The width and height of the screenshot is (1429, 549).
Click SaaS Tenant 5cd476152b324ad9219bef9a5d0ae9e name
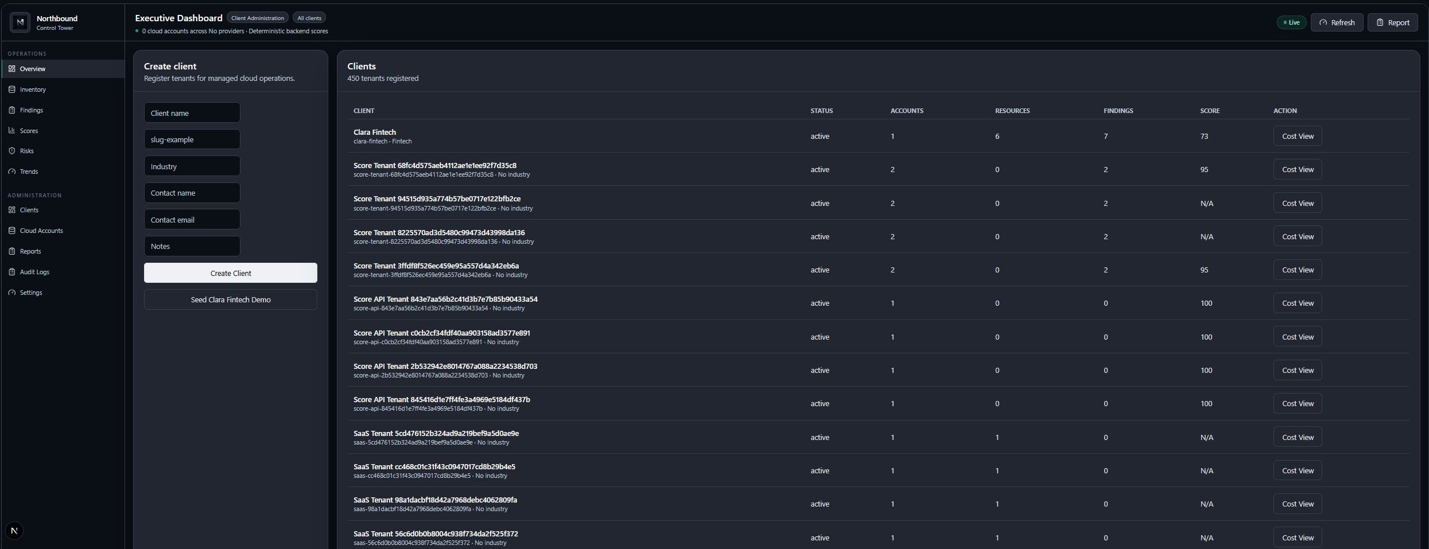click(436, 433)
